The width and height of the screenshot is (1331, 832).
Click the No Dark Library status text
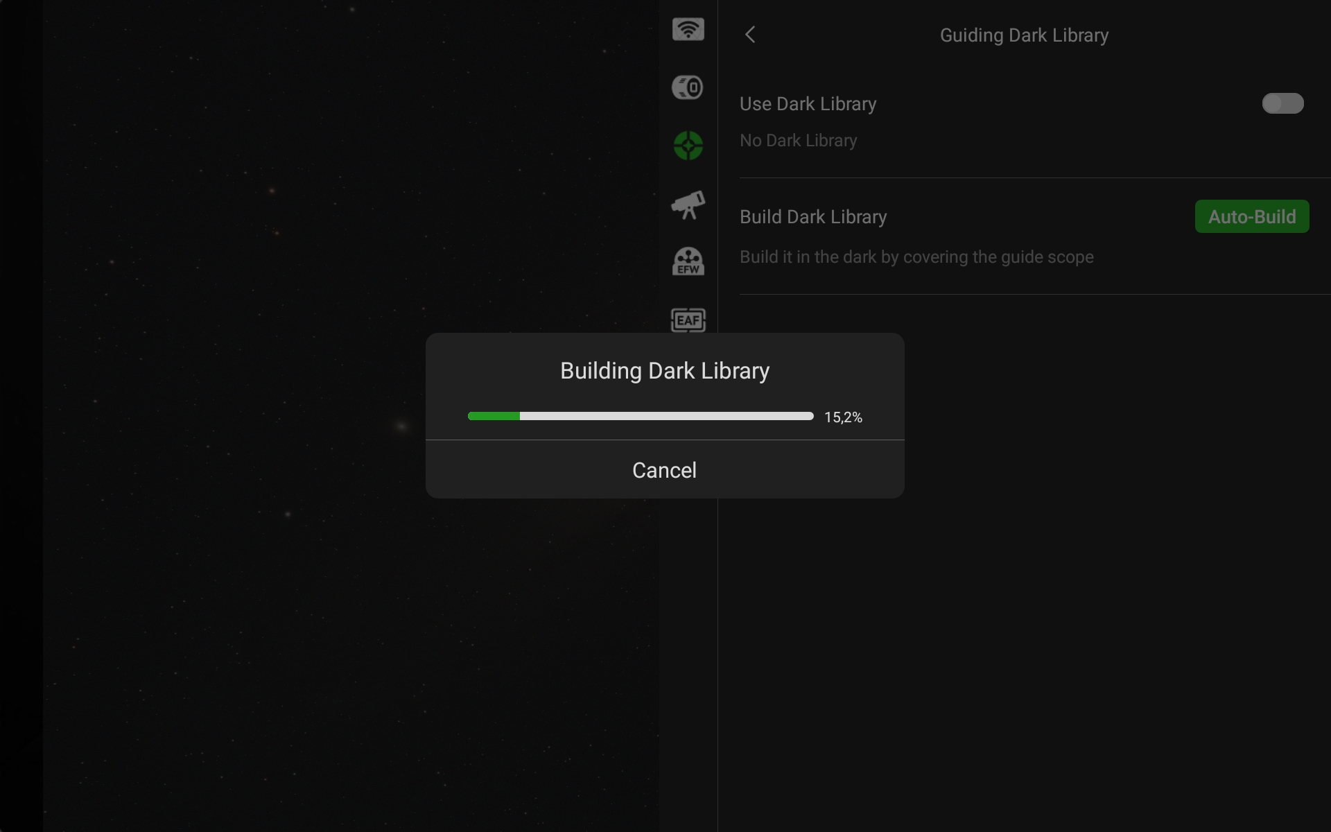[798, 141]
